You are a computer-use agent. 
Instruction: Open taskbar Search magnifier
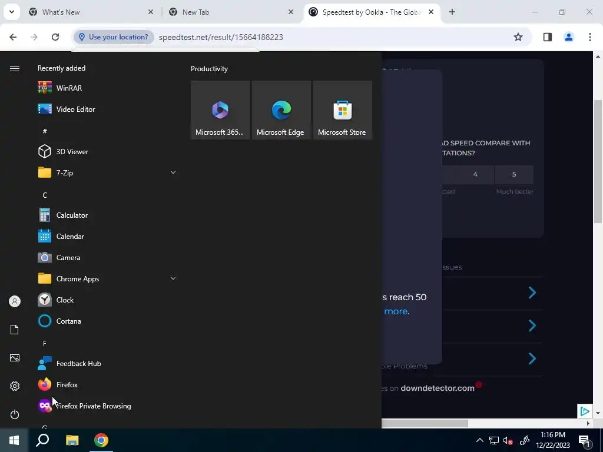tap(42, 440)
